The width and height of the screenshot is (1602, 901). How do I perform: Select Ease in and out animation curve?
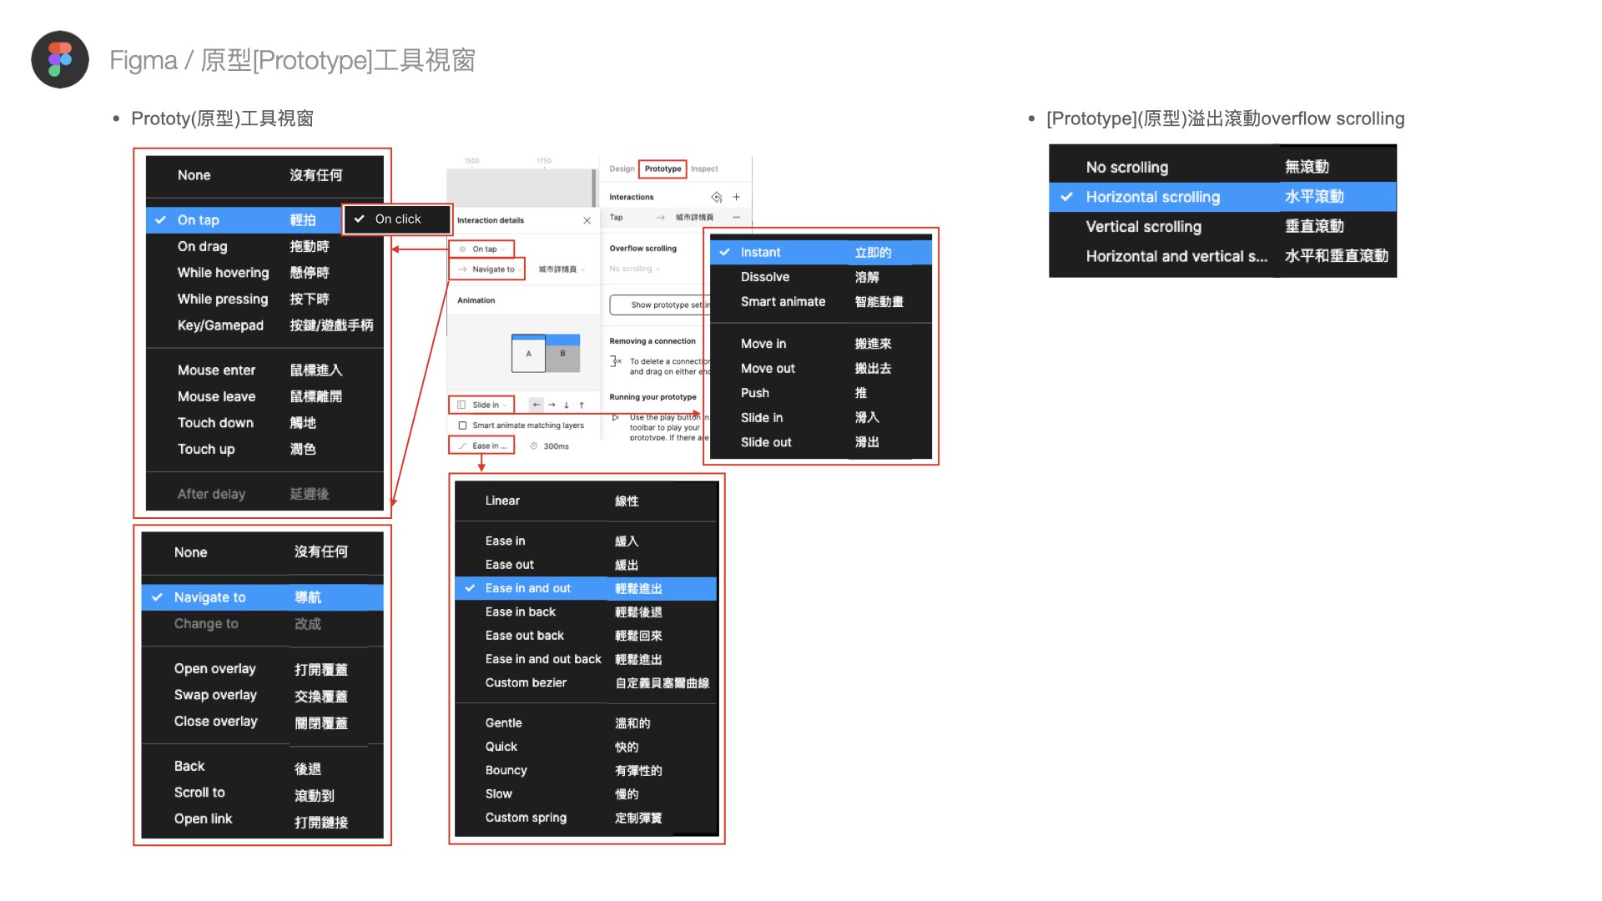coord(528,587)
